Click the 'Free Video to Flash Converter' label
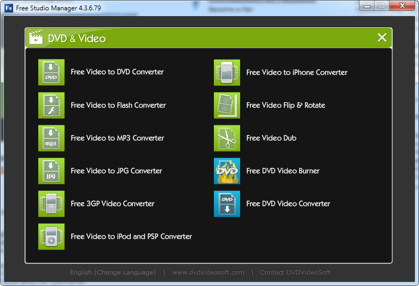The width and height of the screenshot is (419, 286). coord(118,105)
